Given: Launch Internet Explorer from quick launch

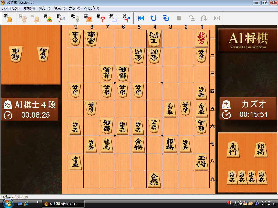Looking at the screenshot, I should pyautogui.click(x=26, y=204).
